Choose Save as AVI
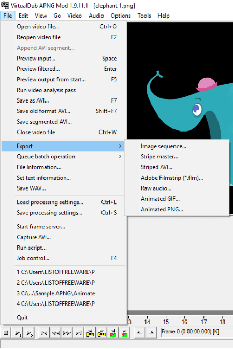233x349 pixels. 64,100
